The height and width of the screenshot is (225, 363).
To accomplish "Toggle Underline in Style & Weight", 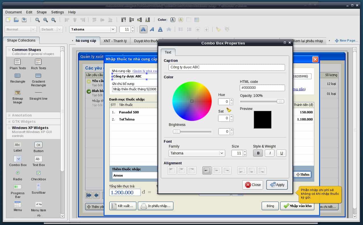I will pos(281,153).
